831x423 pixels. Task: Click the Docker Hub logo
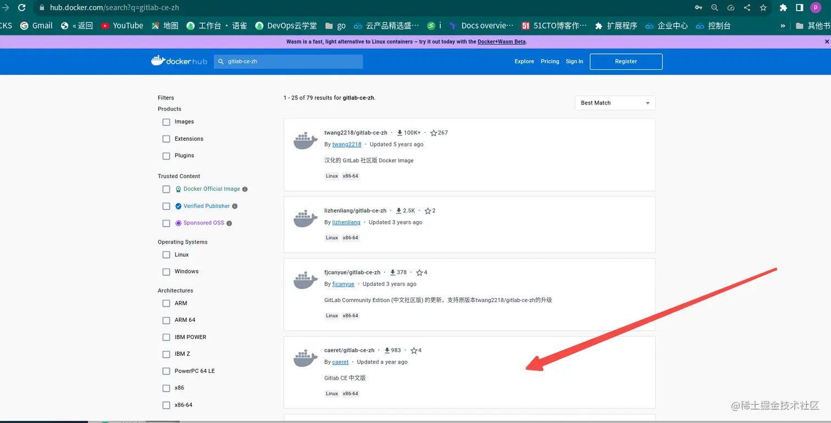179,61
